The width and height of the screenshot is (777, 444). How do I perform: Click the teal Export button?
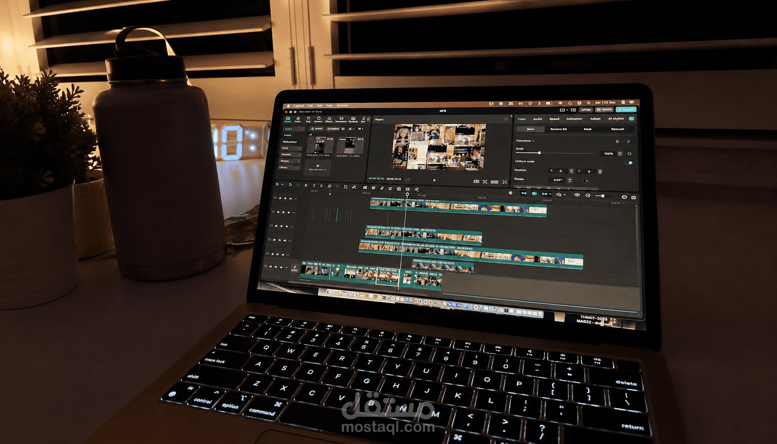point(626,110)
